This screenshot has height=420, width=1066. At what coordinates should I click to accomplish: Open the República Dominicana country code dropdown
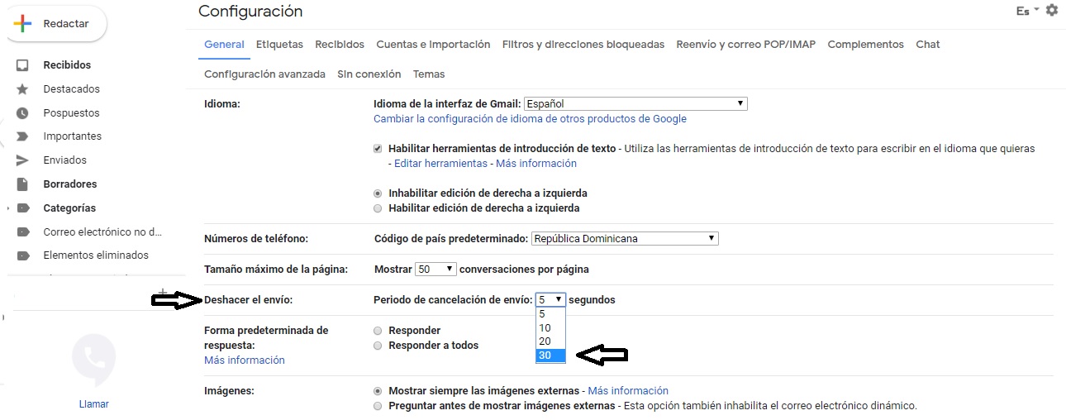(624, 239)
